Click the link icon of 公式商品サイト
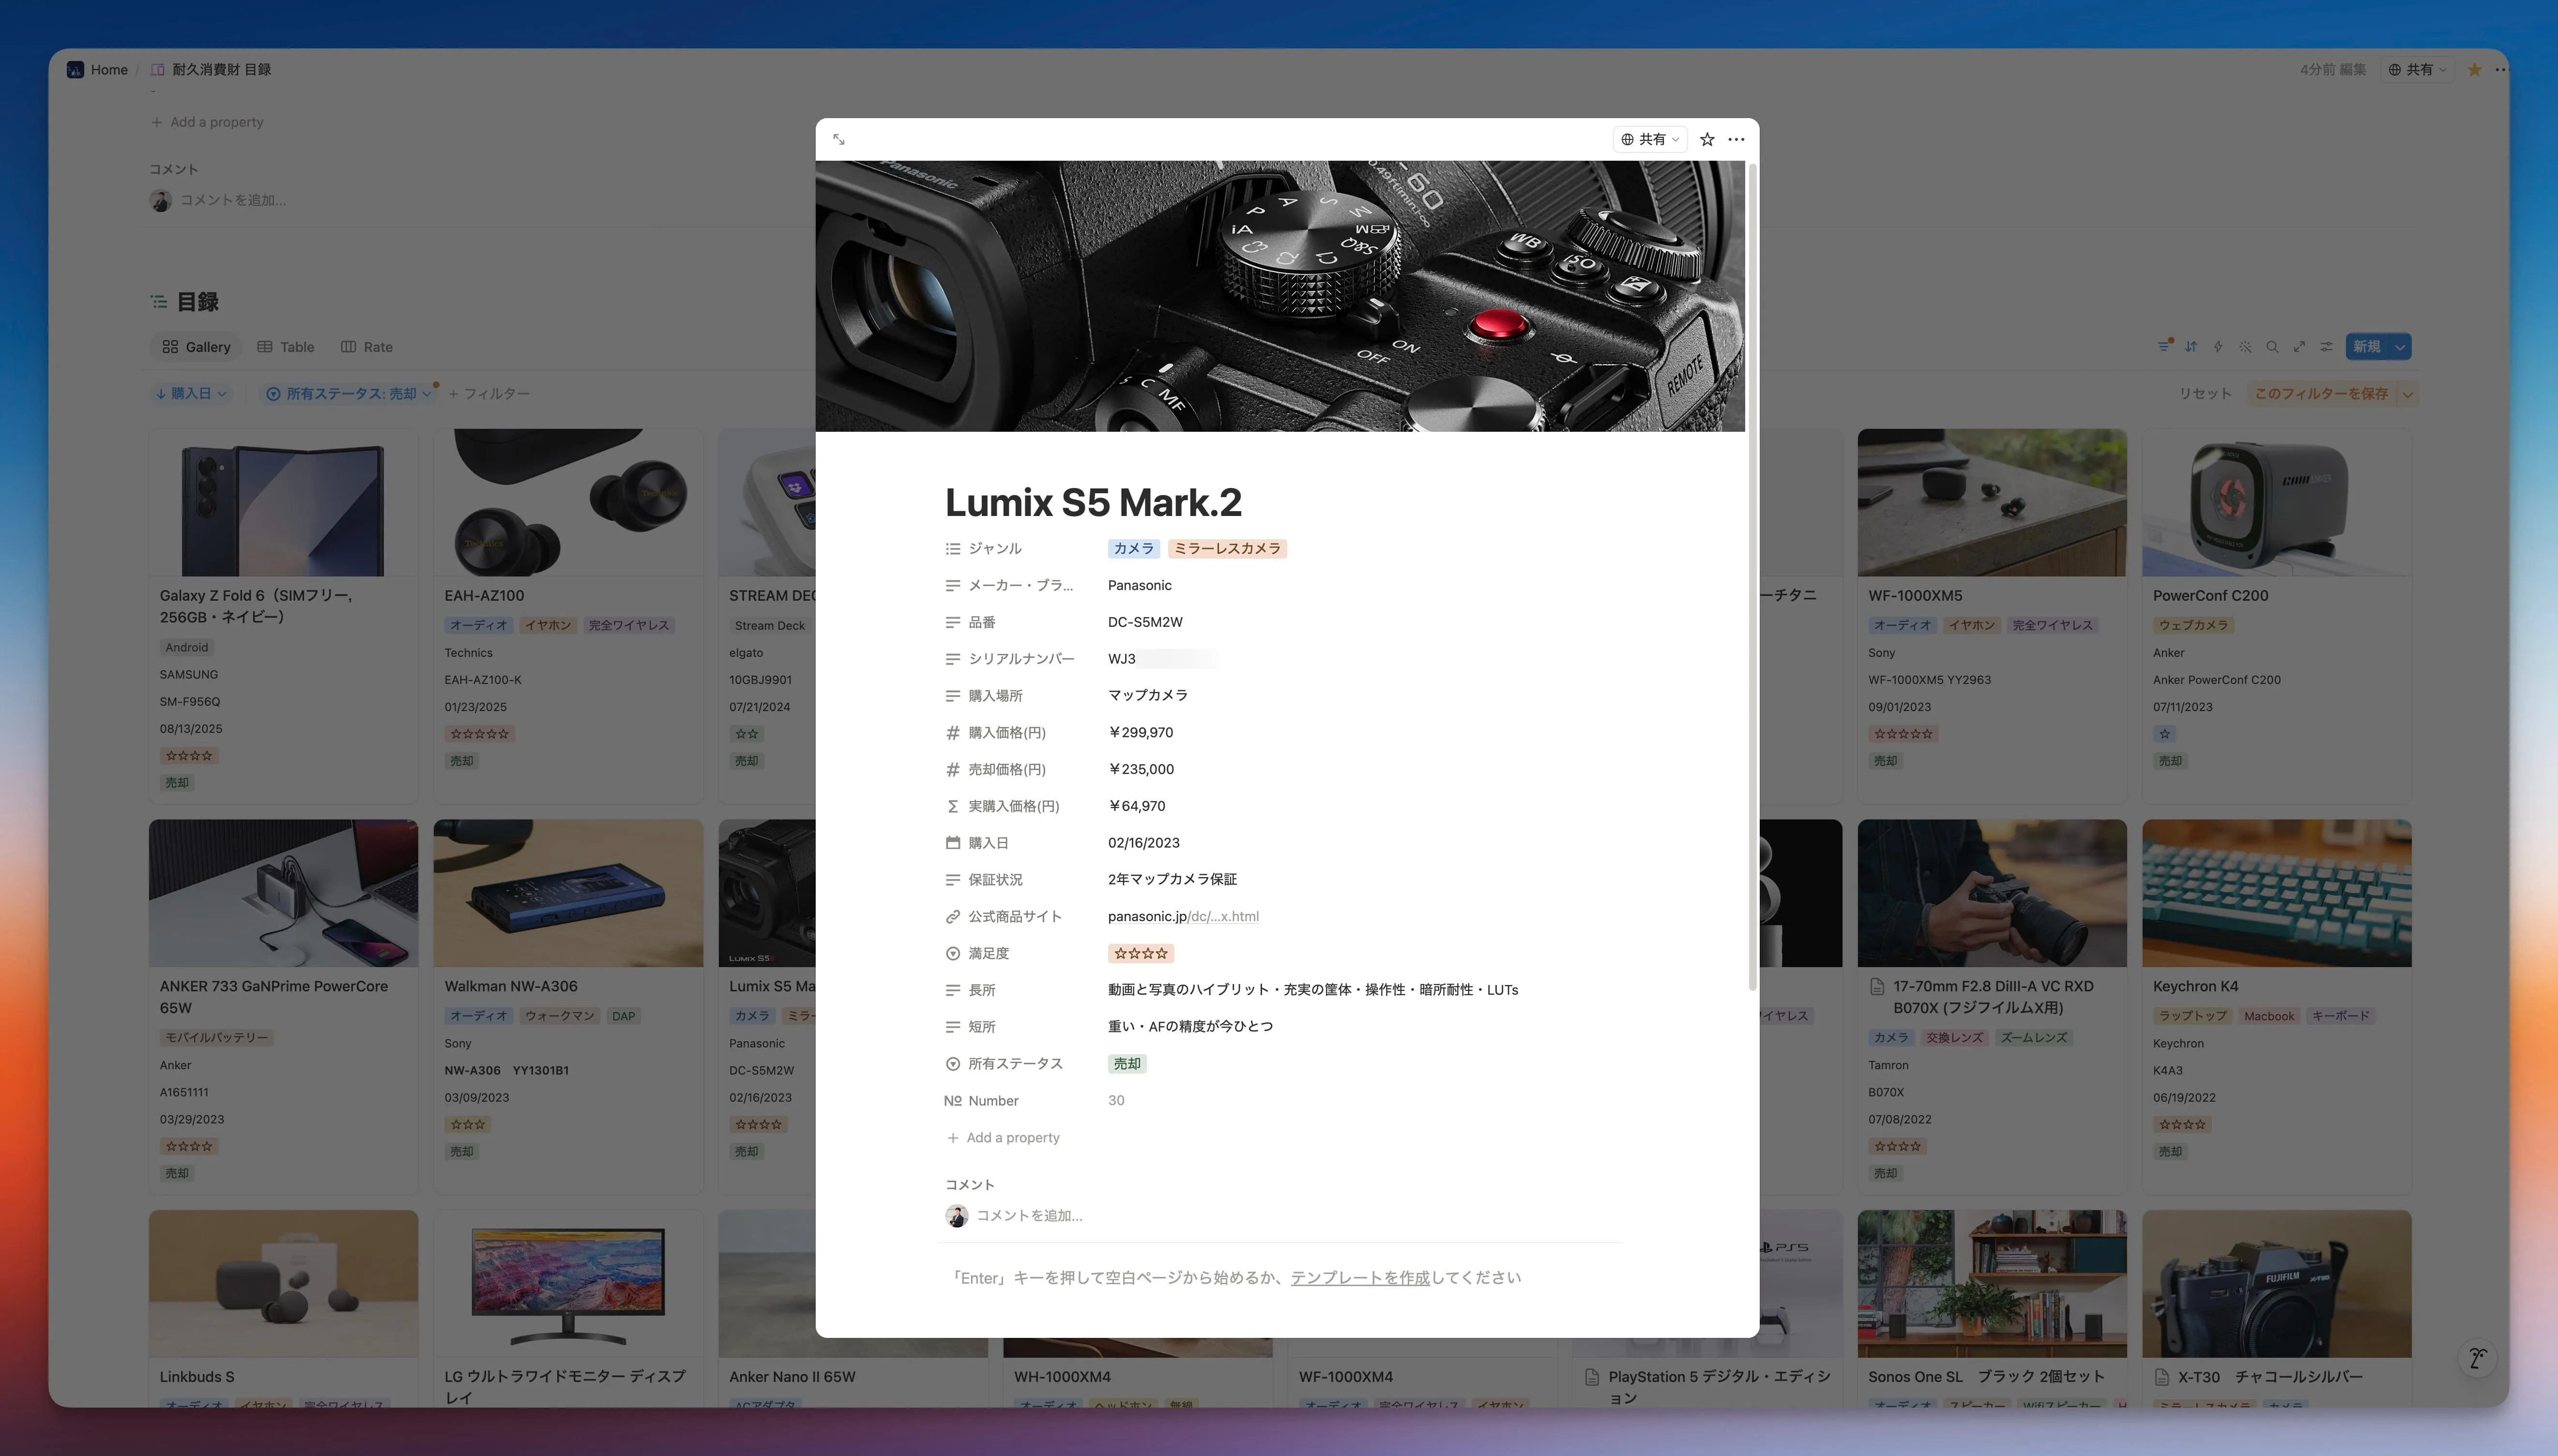 tap(952, 916)
